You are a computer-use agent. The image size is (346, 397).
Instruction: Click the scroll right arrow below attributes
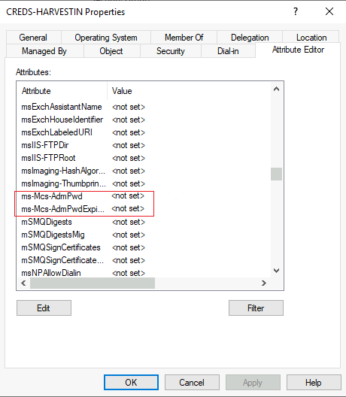(264, 283)
